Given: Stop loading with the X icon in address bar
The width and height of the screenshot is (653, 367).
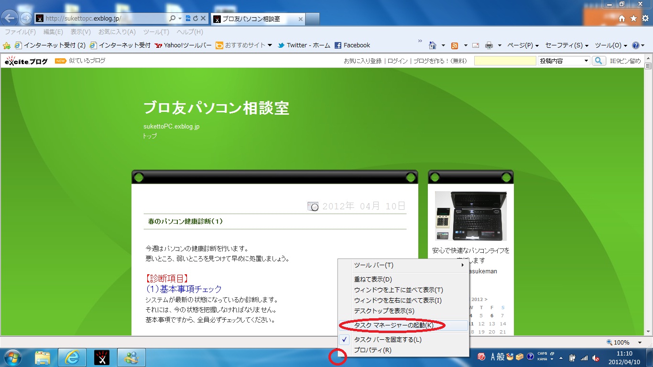Looking at the screenshot, I should click(x=203, y=19).
